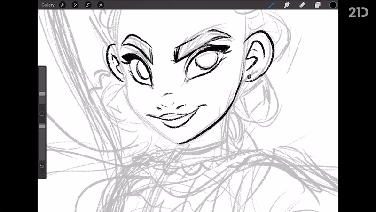Click the brush opacity slider handle
The image size is (376, 212).
point(42,126)
